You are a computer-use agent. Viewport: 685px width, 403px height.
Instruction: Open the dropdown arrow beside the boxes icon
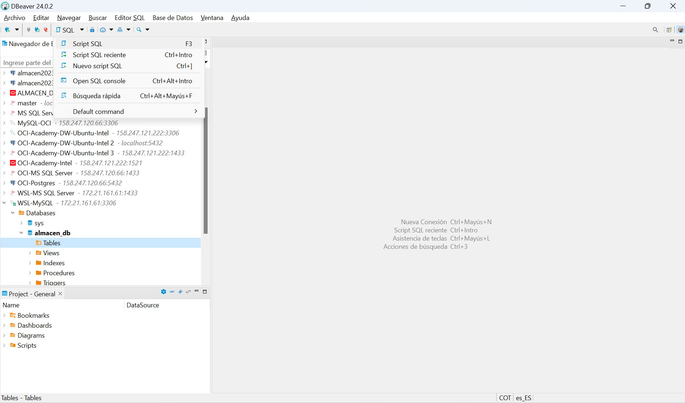click(128, 30)
